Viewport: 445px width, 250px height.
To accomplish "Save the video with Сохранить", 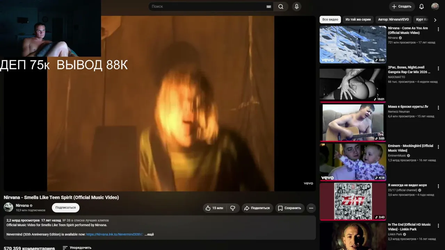I will click(290, 208).
